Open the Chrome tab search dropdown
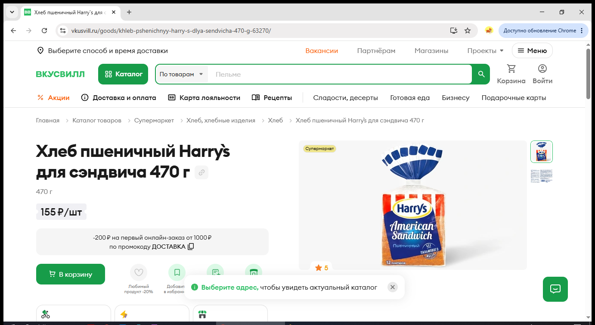Screen dimensions: 595x325 coord(12,12)
